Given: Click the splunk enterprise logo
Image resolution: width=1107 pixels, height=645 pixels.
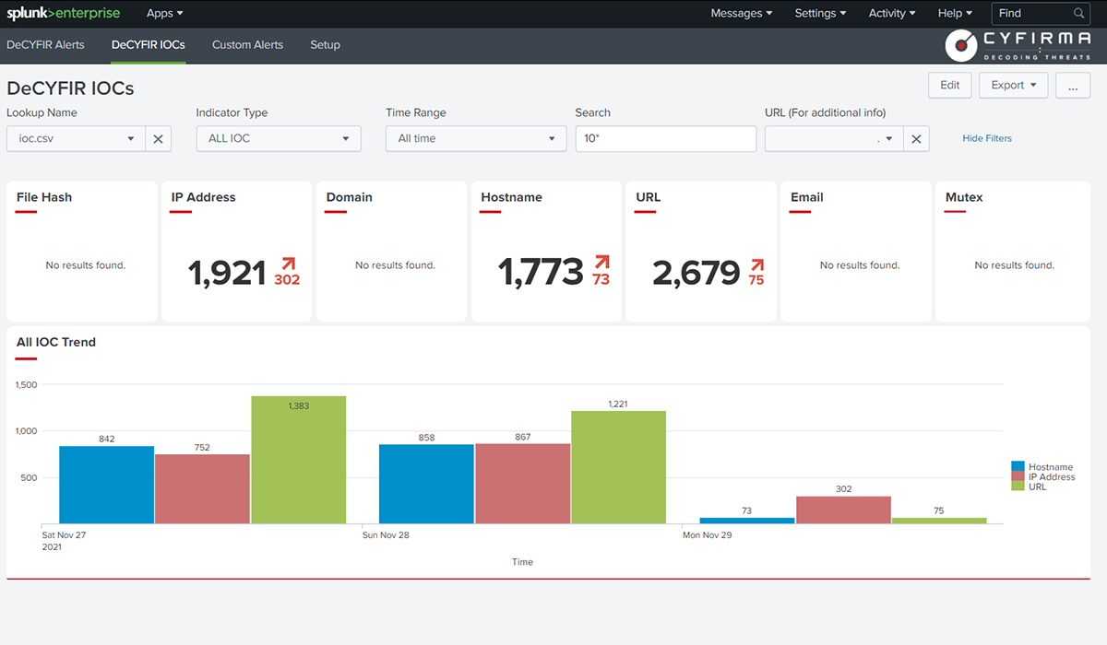Looking at the screenshot, I should 63,13.
